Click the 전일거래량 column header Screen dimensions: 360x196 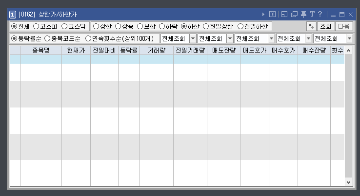click(190, 51)
